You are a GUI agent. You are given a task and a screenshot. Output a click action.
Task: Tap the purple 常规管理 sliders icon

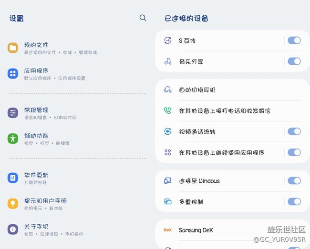[x=13, y=113]
